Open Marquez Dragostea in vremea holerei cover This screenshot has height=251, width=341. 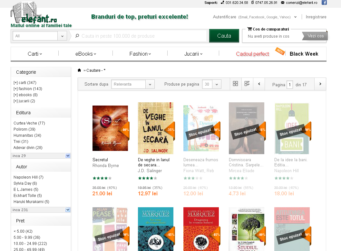pyautogui.click(x=201, y=229)
